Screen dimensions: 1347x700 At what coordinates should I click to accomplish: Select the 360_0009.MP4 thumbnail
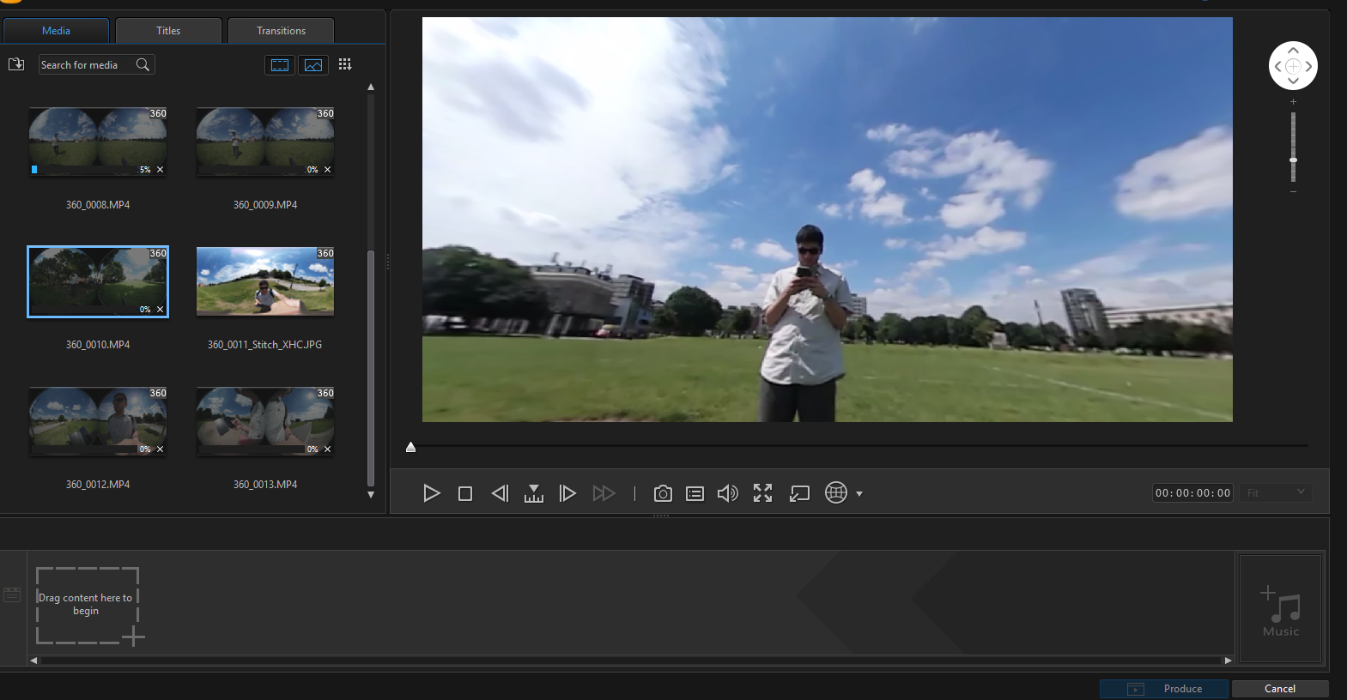click(265, 142)
